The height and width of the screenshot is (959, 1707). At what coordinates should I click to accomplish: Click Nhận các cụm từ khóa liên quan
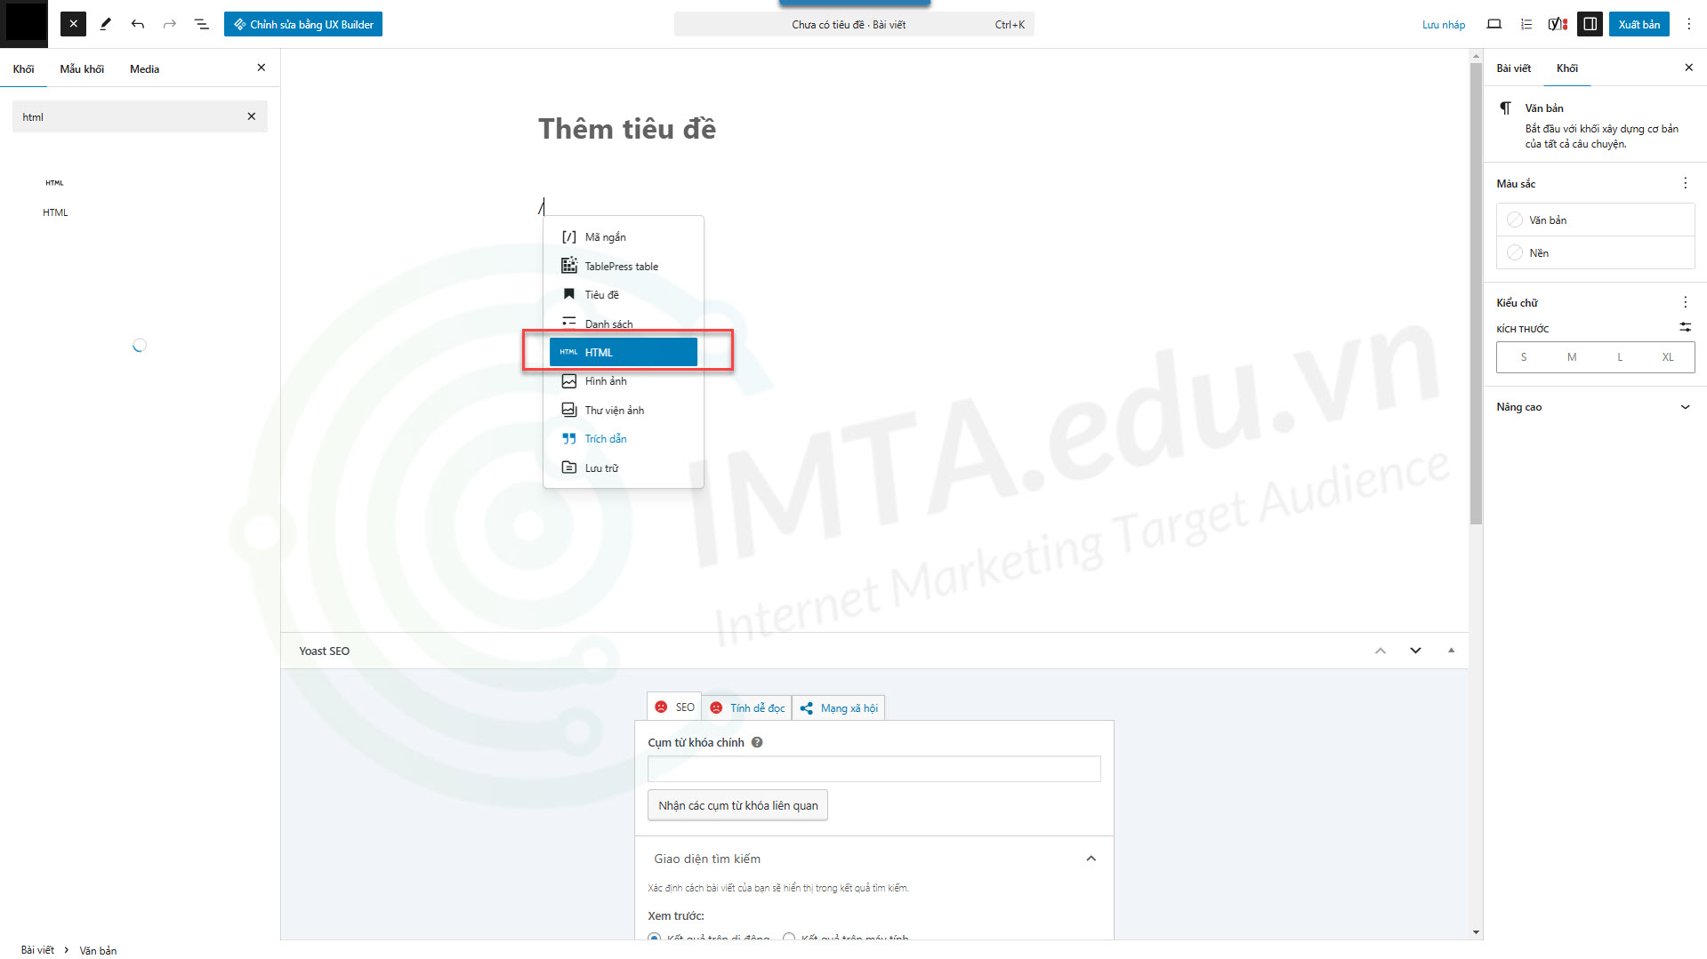(x=737, y=805)
